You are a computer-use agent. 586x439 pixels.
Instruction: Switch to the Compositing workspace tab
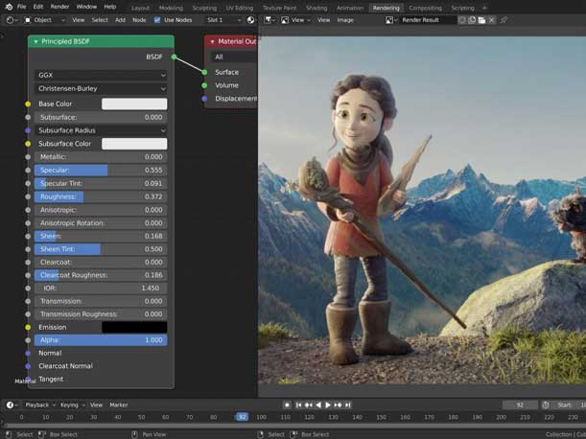click(x=425, y=7)
